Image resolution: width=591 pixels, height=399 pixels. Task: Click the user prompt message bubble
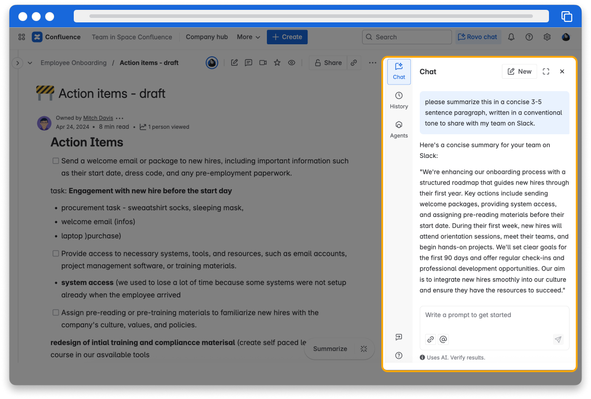click(494, 113)
